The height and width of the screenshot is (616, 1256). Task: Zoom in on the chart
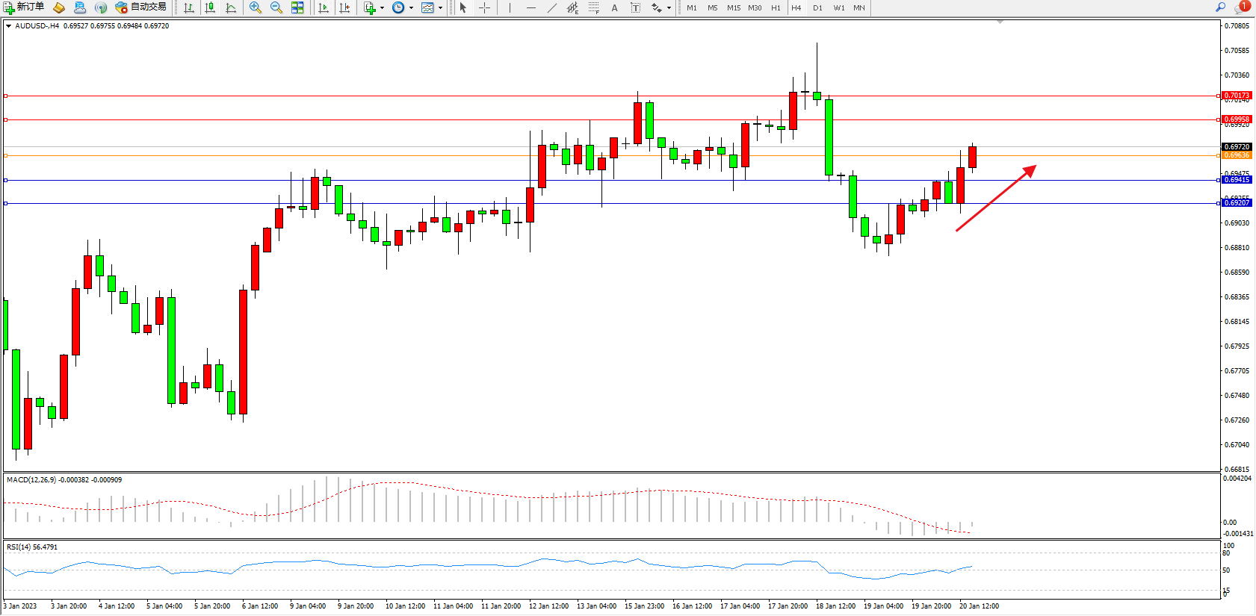tap(256, 7)
